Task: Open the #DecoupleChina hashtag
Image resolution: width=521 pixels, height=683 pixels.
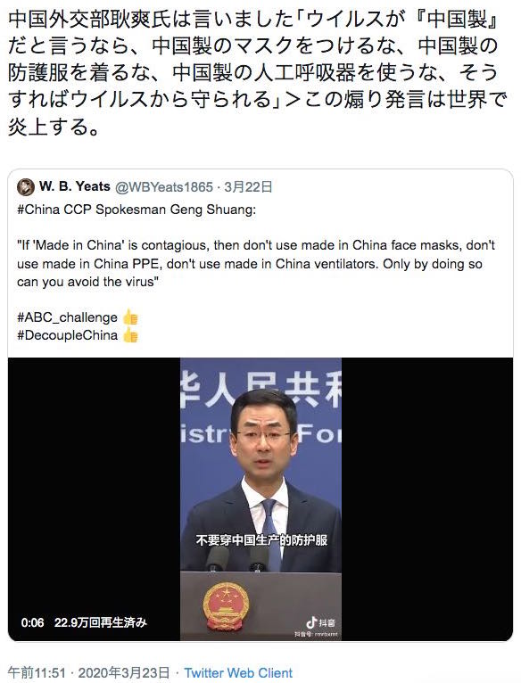Action: [x=67, y=335]
